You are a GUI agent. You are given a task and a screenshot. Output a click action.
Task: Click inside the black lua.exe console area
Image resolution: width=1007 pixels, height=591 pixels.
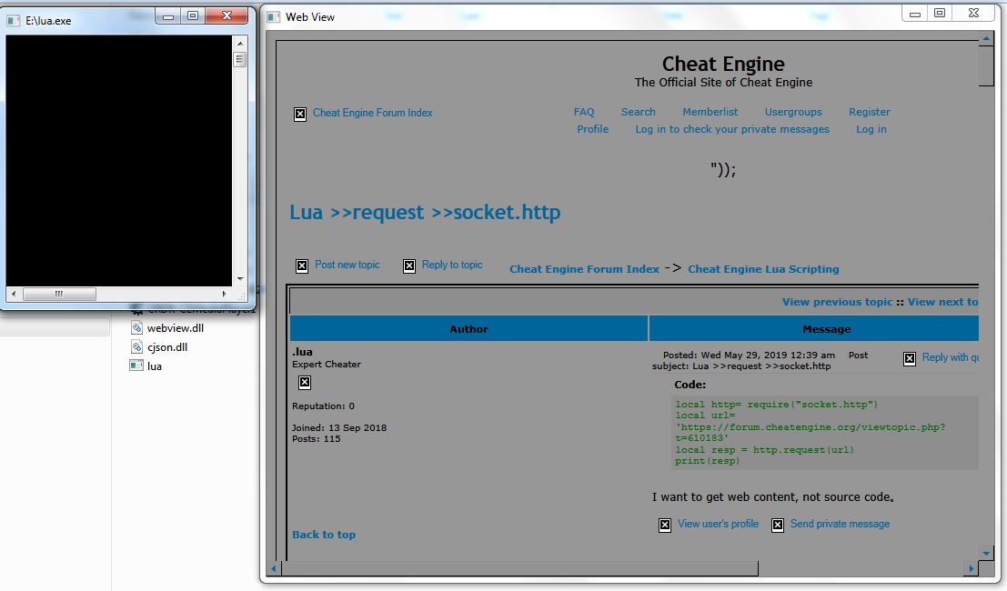pyautogui.click(x=119, y=160)
